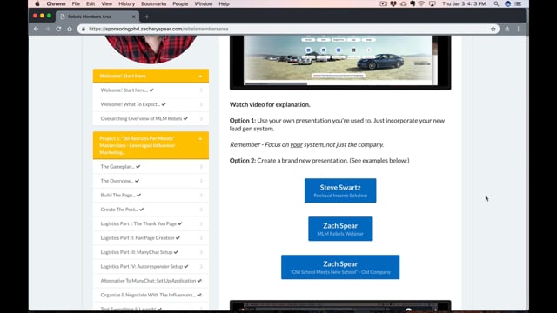This screenshot has width=557, height=313.
Task: Open the Gameplan lesson arrow
Action: [x=201, y=167]
